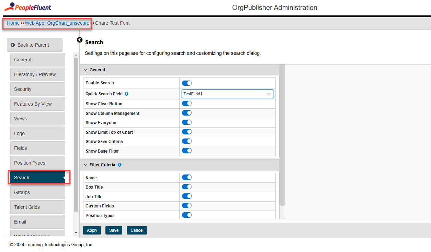The width and height of the screenshot is (431, 252).
Task: Click the Filter Criteria info icon
Action: [120, 165]
